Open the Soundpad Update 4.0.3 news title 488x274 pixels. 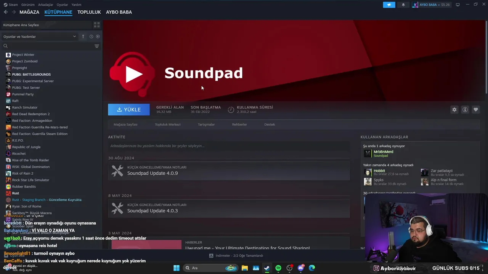point(152,211)
